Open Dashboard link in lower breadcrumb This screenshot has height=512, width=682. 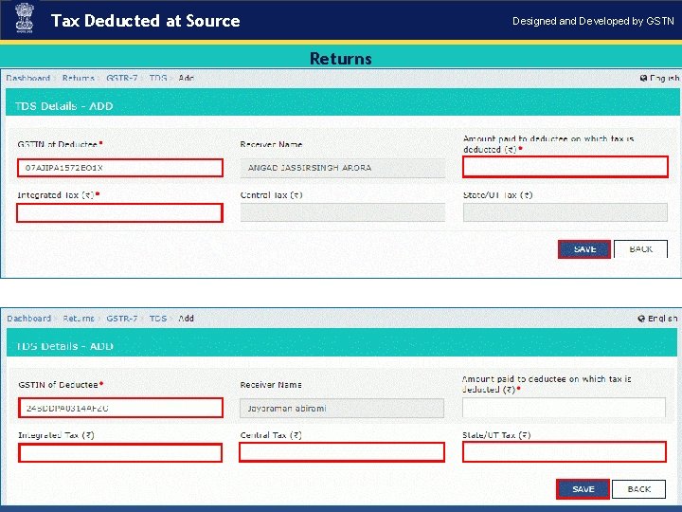[x=28, y=319]
